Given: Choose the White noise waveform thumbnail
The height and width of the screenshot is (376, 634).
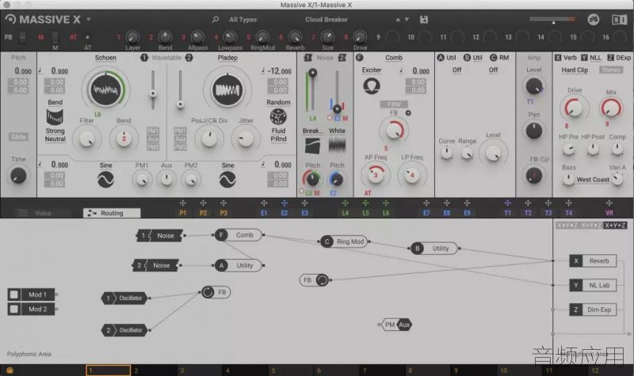Looking at the screenshot, I should 337,146.
